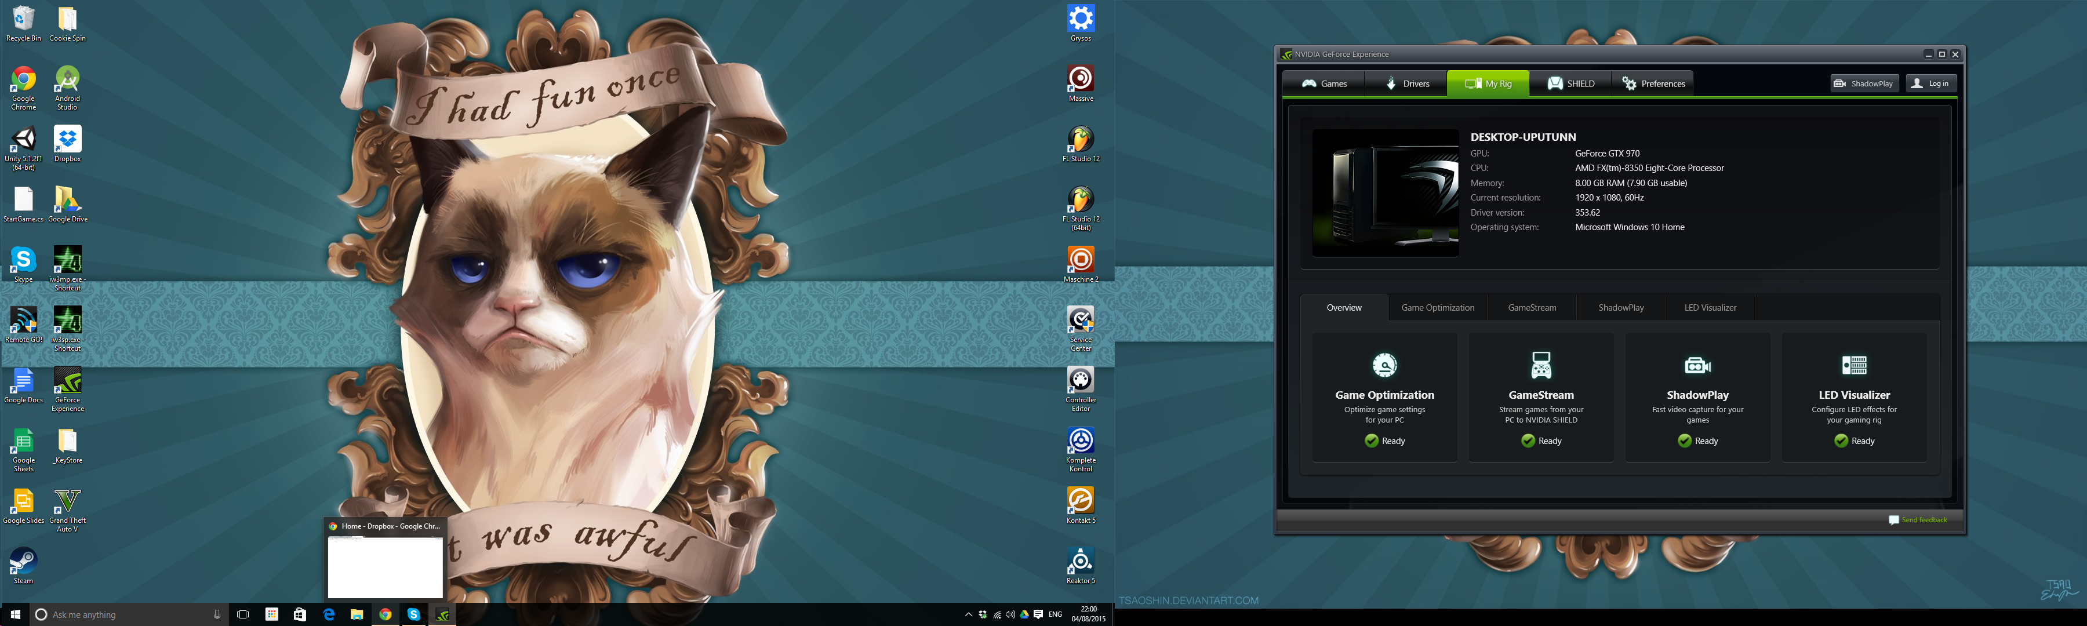Open the Reaktor 5 desktop icon
Screen dimensions: 2087x626
(x=1081, y=565)
